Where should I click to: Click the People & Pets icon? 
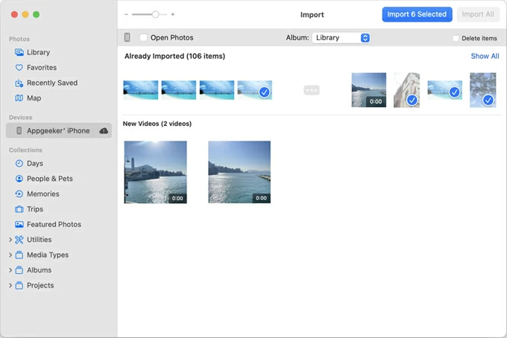tap(19, 179)
